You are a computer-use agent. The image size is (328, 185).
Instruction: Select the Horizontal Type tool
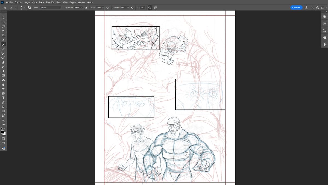point(3,98)
